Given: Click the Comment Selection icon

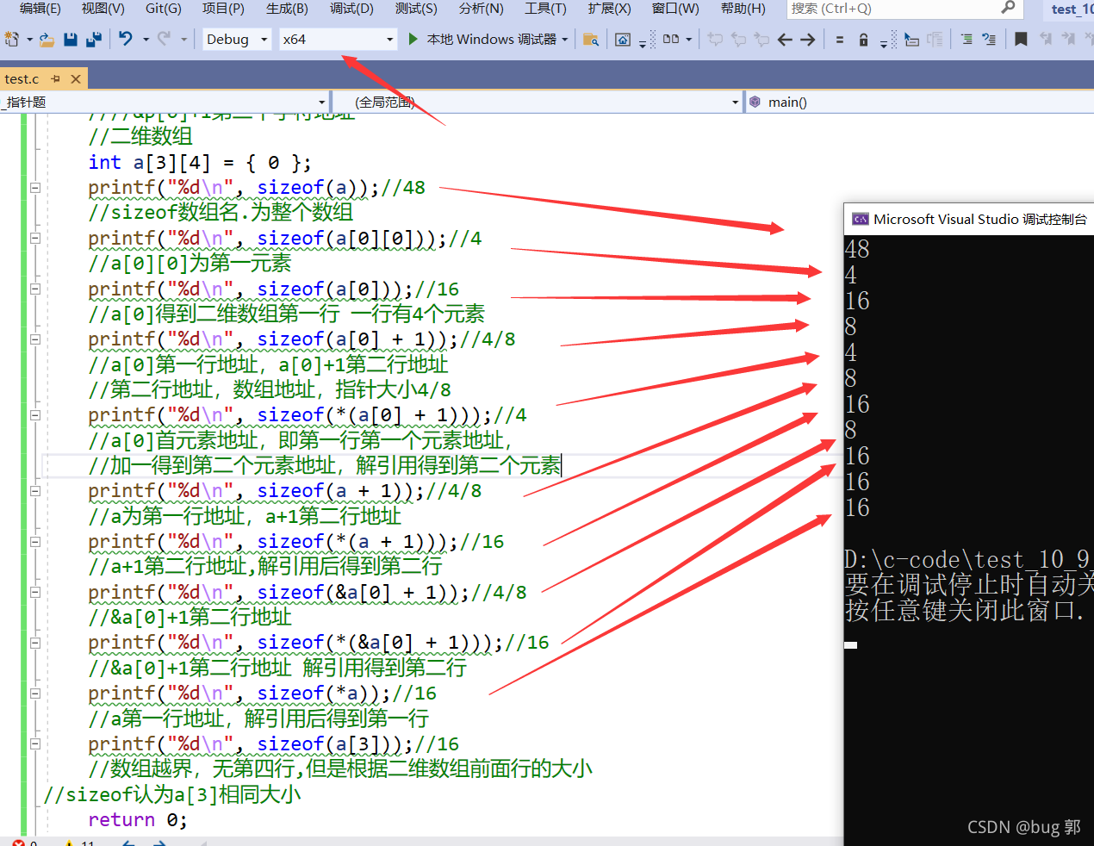Looking at the screenshot, I should click(989, 40).
